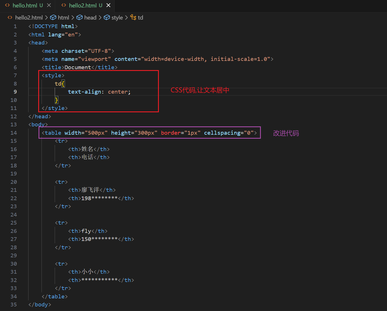The image size is (387, 311).
Task: Click the viewport meta tag line
Action: [x=157, y=59]
